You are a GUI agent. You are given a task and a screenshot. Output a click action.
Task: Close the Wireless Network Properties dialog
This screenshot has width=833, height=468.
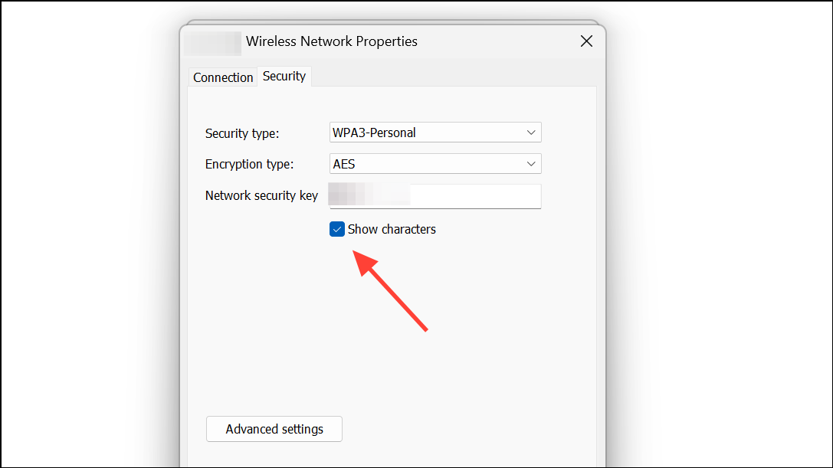click(x=586, y=41)
